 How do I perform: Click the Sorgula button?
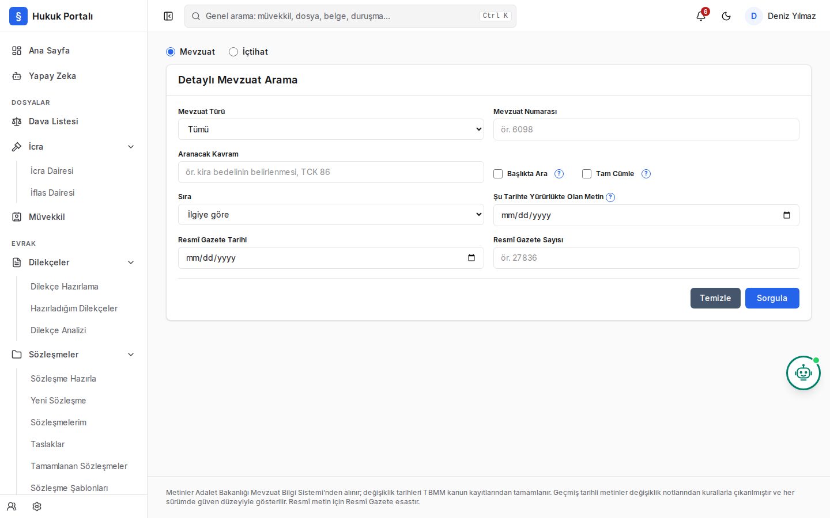pyautogui.click(x=772, y=298)
